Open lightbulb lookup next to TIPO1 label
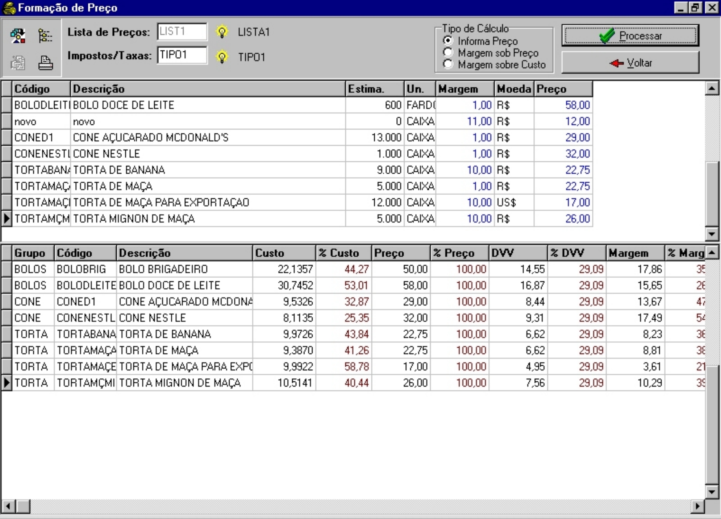721x519 pixels. pos(222,57)
